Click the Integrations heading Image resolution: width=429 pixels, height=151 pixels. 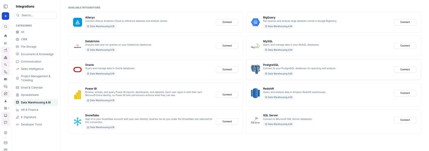pos(25,7)
